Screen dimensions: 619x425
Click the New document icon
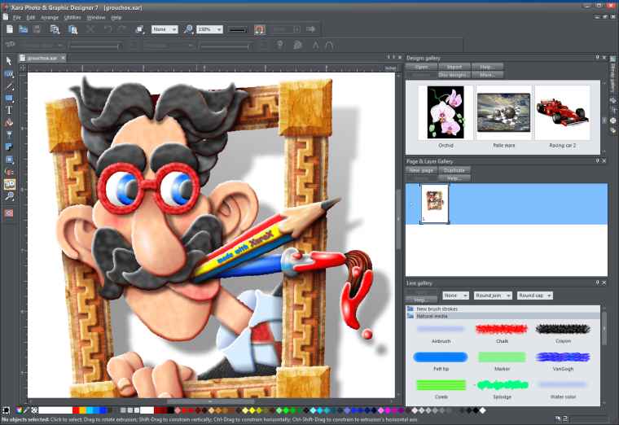coord(9,29)
